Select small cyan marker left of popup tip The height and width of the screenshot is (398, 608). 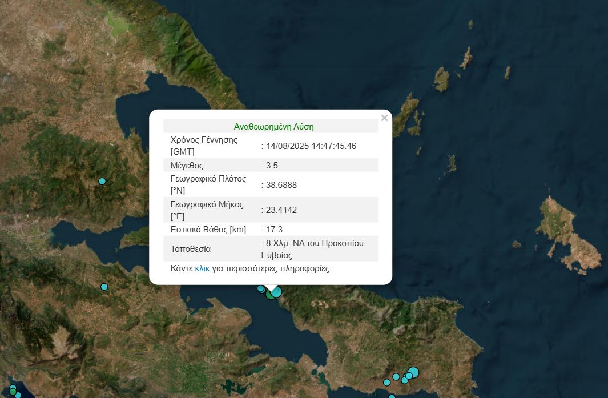click(x=261, y=288)
